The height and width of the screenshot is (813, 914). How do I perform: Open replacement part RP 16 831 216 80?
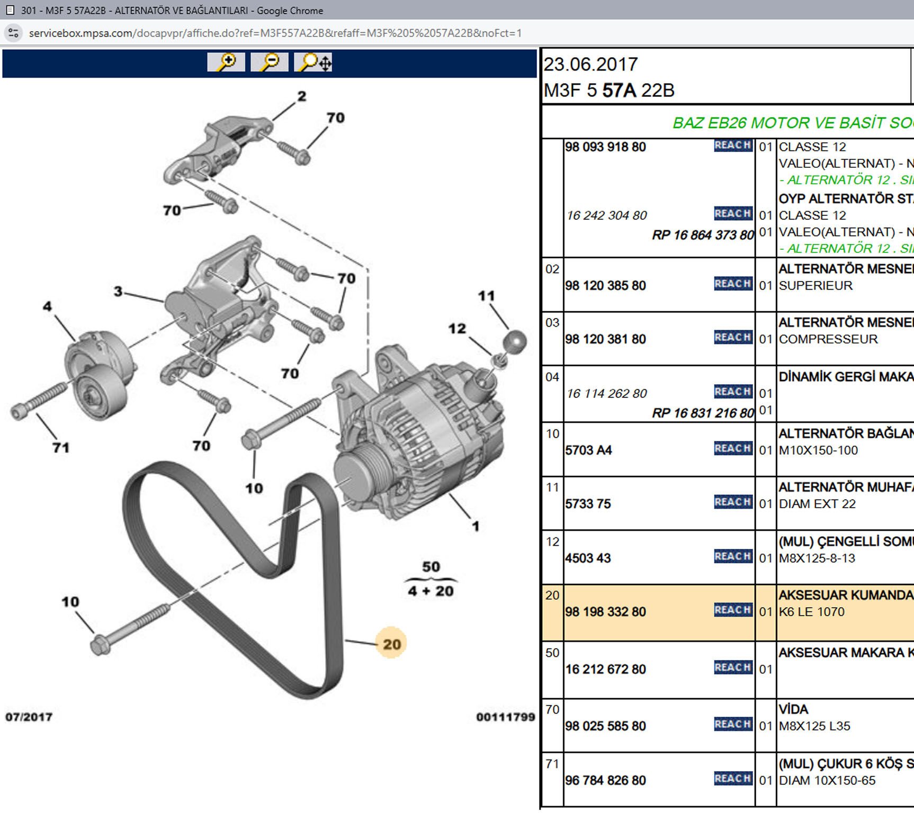703,413
